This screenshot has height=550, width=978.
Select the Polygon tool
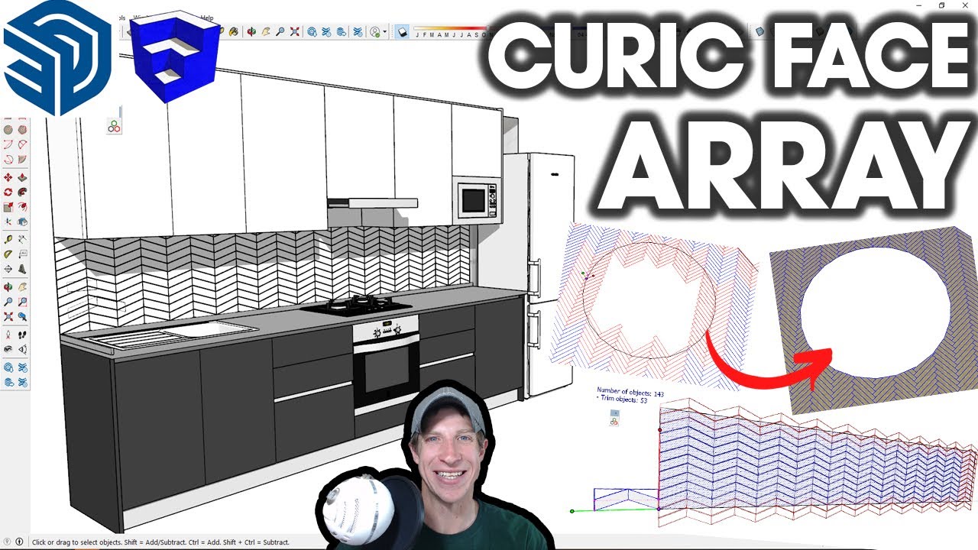click(x=22, y=130)
